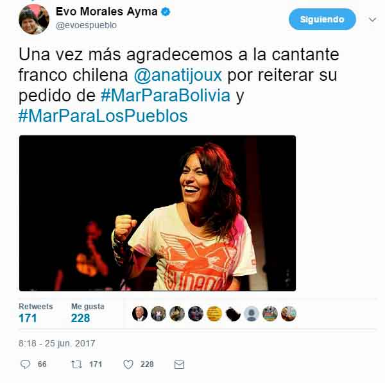This screenshot has height=383, width=385.
Task: Click the envelope direct message icon
Action: (179, 364)
